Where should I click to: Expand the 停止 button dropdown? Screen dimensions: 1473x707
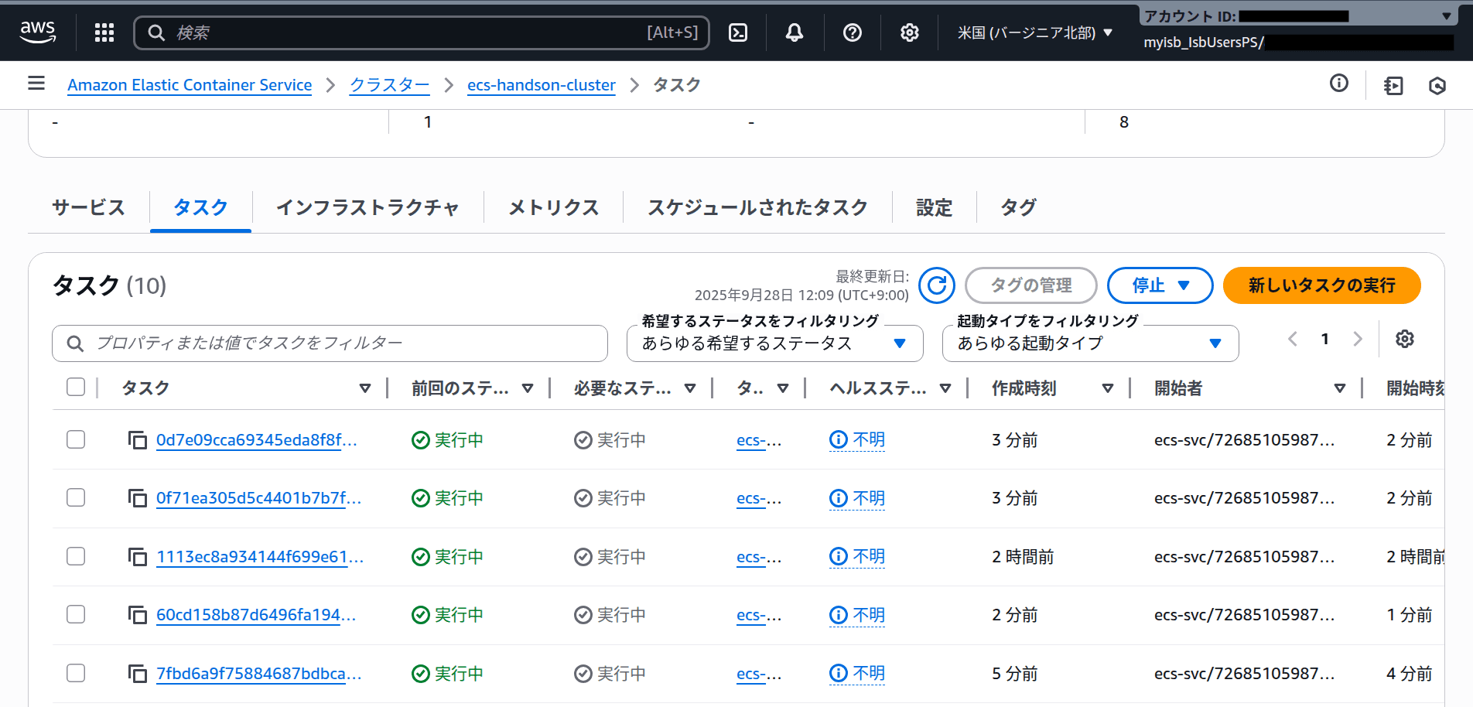1182,285
